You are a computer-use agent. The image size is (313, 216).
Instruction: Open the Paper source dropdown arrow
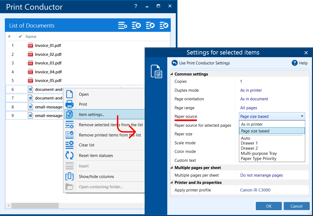[302, 116]
